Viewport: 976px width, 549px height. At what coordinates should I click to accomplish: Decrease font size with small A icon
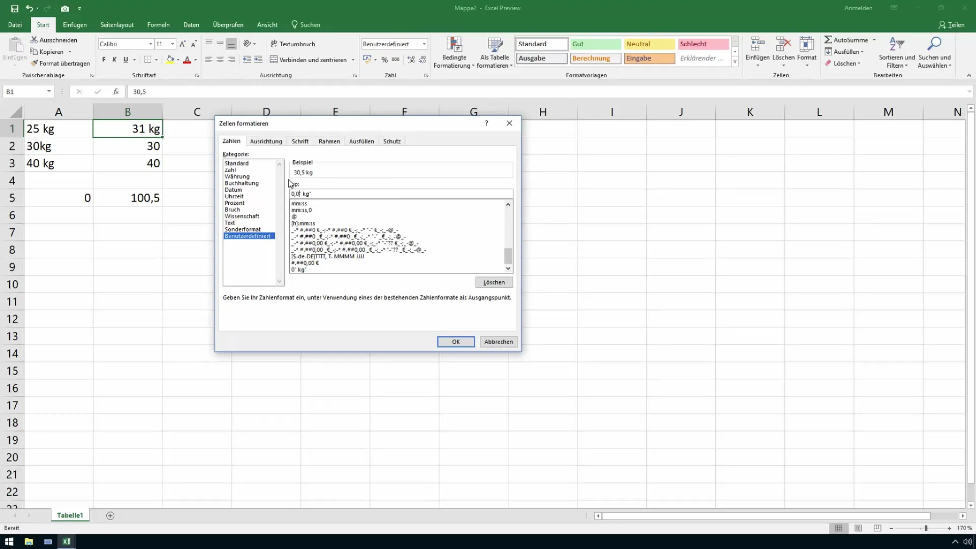(194, 44)
